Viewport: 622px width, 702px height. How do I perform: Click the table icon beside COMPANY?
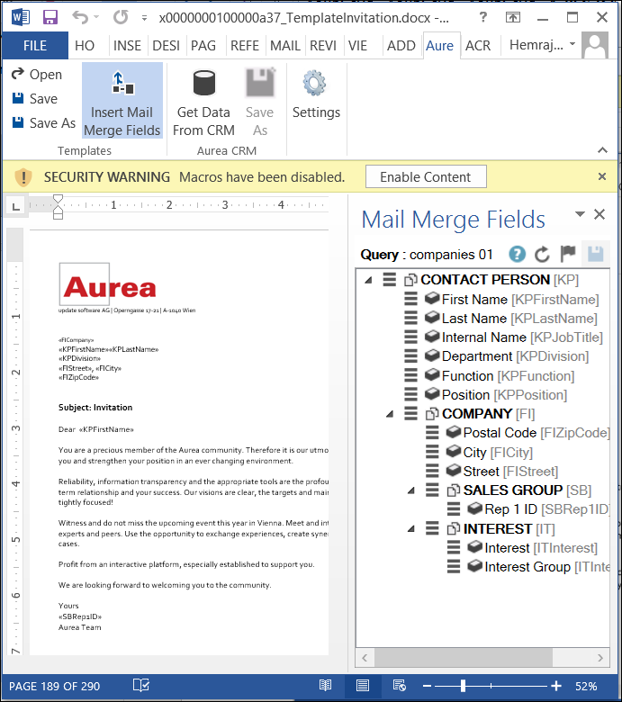click(432, 414)
